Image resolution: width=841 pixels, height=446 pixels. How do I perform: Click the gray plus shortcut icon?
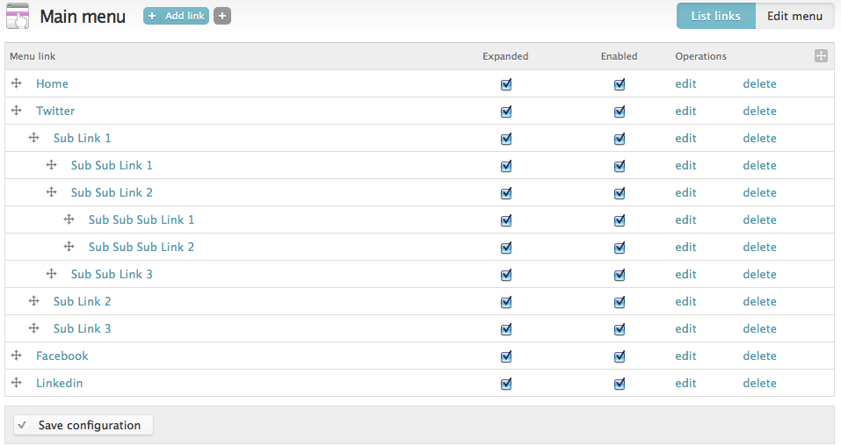[222, 16]
